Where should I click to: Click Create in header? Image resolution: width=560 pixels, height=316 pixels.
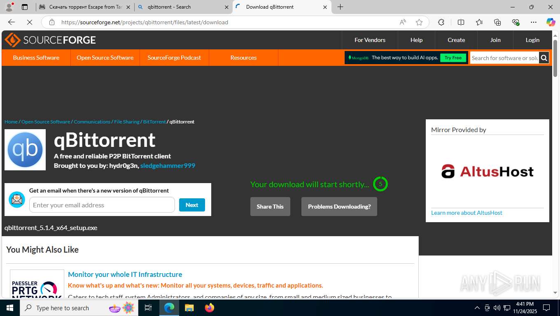[x=456, y=40]
